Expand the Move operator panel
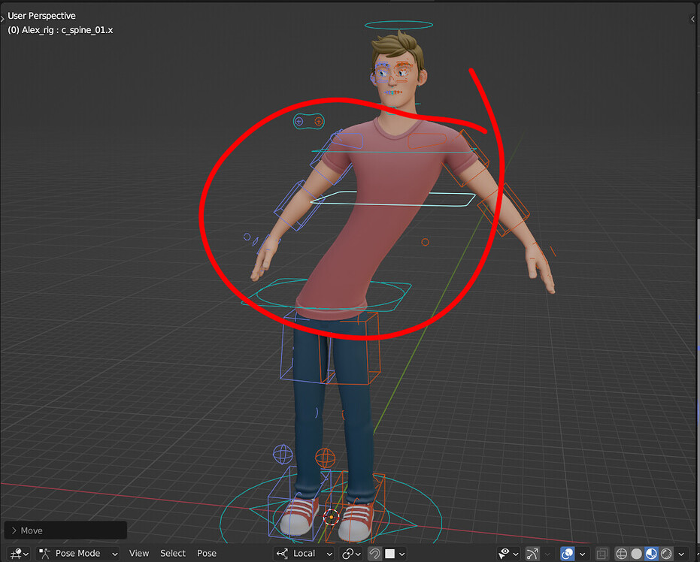This screenshot has width=700, height=562. 65,530
